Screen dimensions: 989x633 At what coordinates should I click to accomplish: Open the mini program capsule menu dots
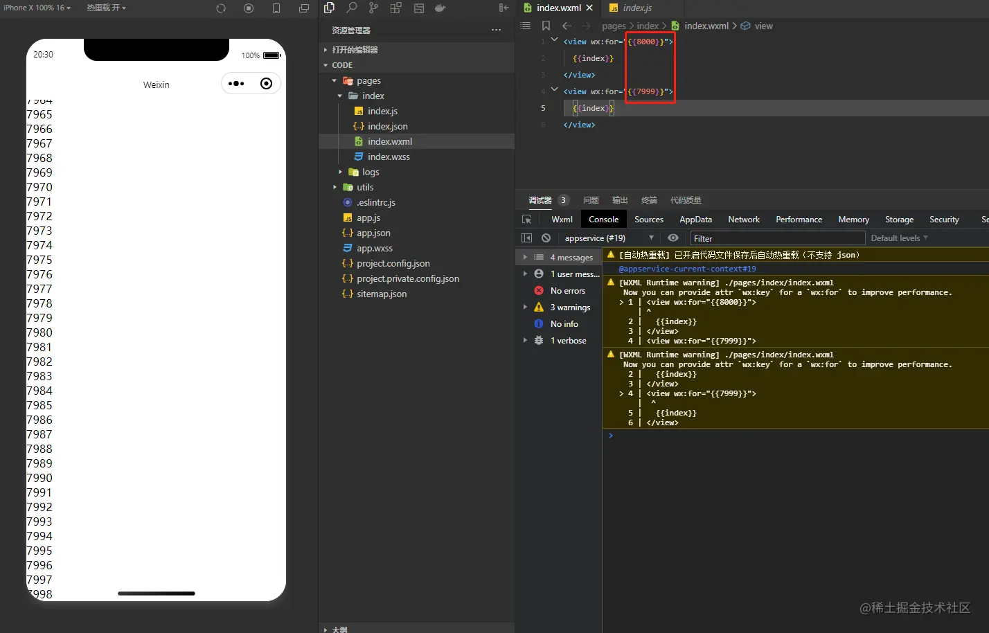[236, 84]
